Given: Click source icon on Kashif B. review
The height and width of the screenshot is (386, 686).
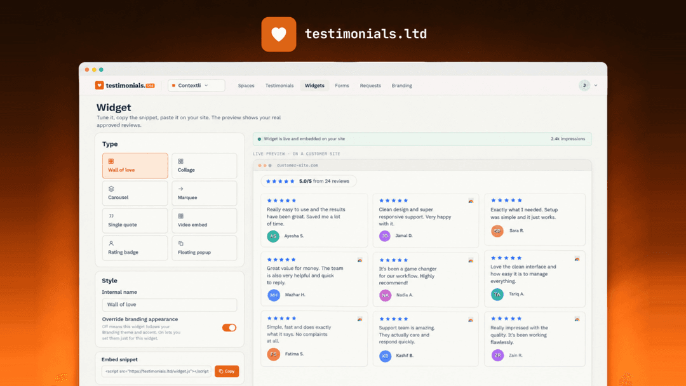Looking at the screenshot, I should 471,319.
